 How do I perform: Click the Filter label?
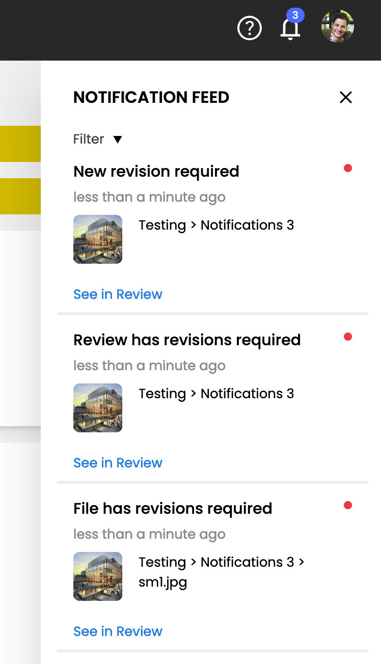pyautogui.click(x=89, y=139)
